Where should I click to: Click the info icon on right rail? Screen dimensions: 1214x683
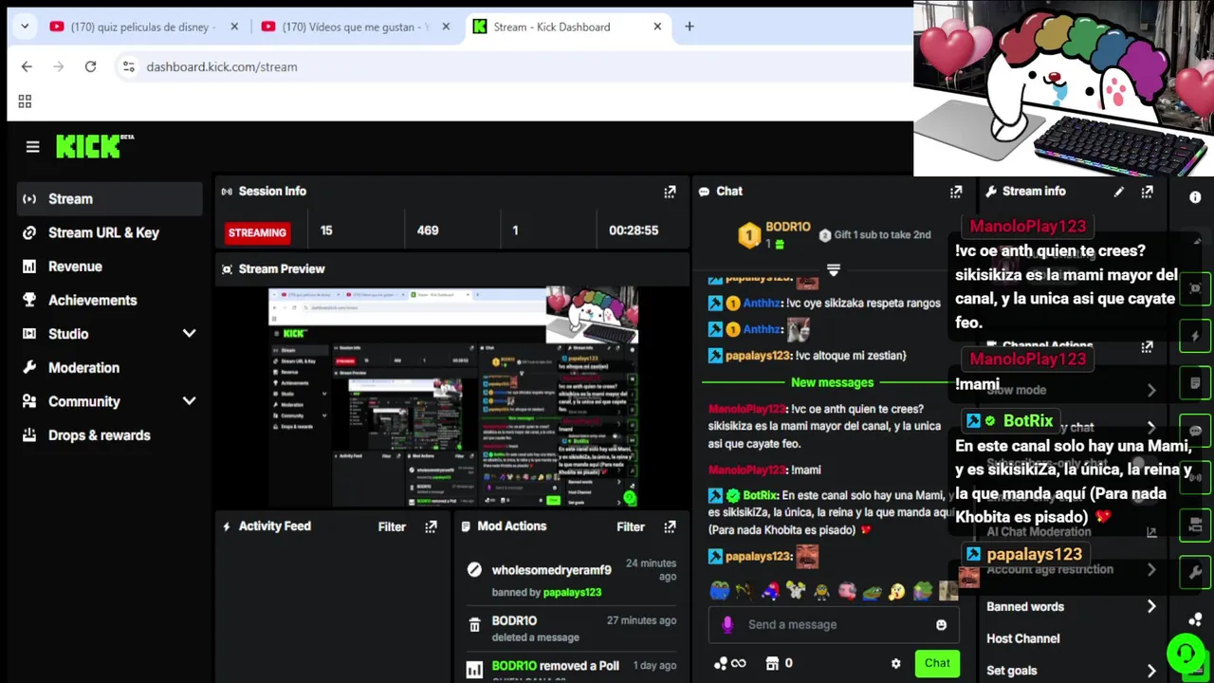pos(1195,197)
